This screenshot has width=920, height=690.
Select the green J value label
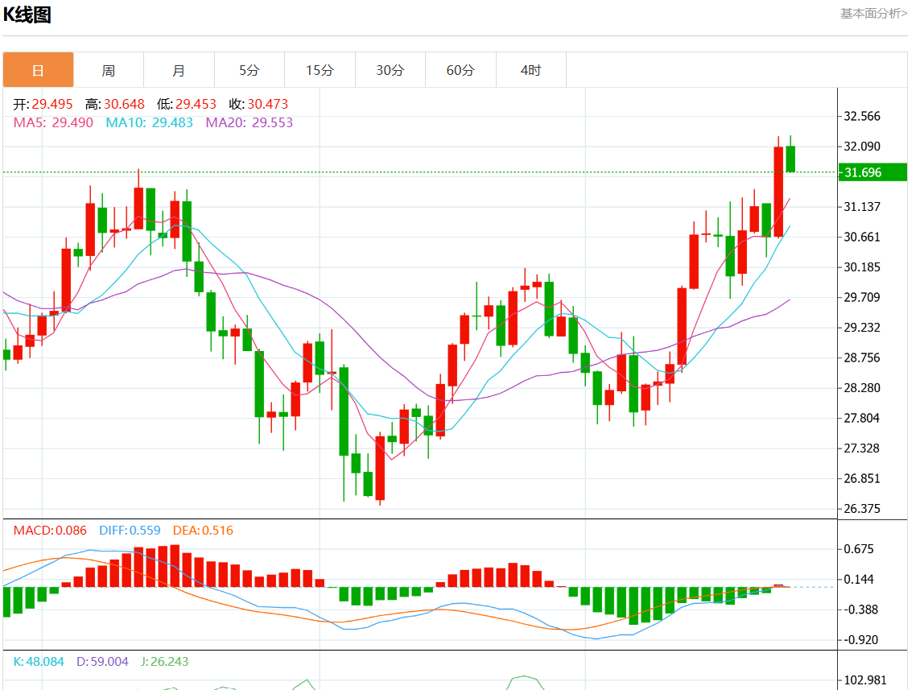pyautogui.click(x=164, y=662)
